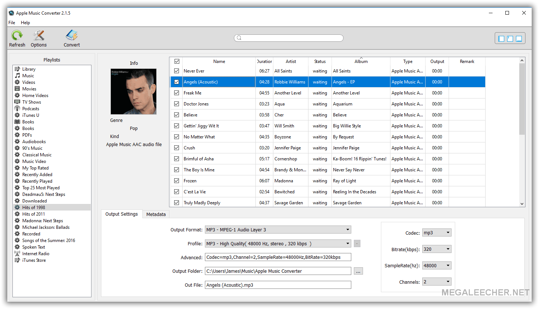Switch to the Output Settings tab

click(x=121, y=214)
